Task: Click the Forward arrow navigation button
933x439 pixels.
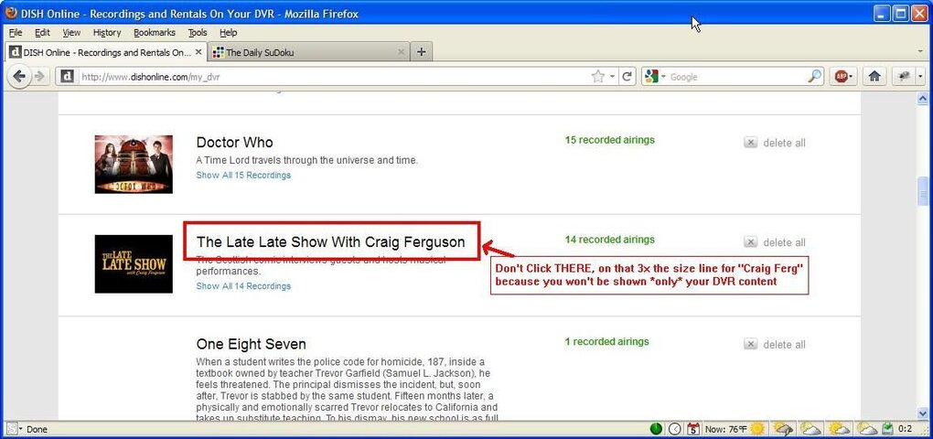Action: [x=40, y=76]
